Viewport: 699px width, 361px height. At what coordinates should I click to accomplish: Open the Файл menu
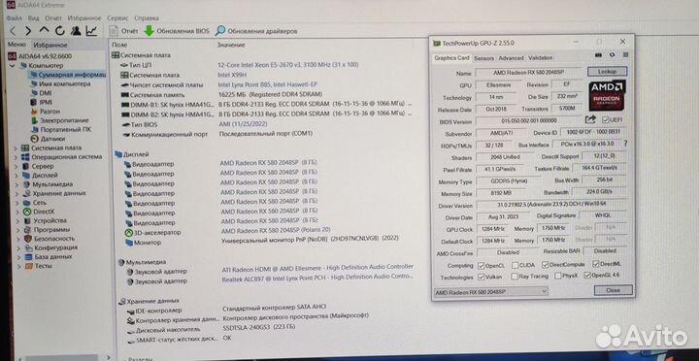pos(15,18)
